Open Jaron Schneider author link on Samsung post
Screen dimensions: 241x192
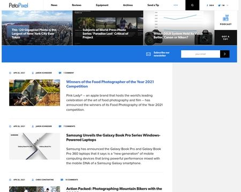coord(44,126)
